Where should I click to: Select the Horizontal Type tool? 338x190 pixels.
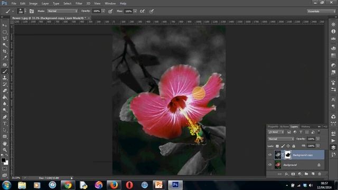5,123
